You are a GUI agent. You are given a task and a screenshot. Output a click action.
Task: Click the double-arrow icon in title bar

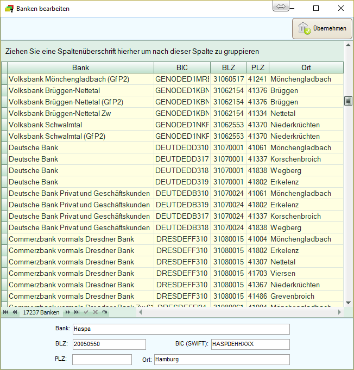[x=281, y=6]
